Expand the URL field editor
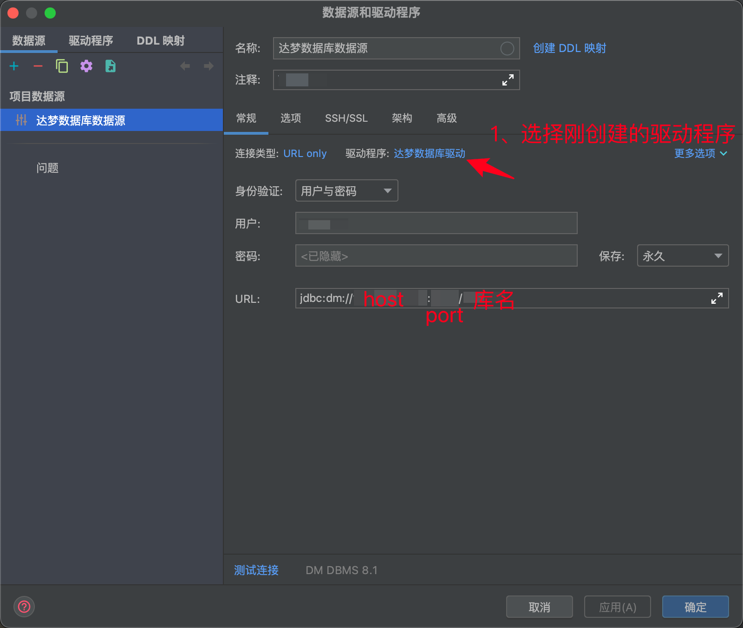The image size is (743, 628). tap(717, 298)
